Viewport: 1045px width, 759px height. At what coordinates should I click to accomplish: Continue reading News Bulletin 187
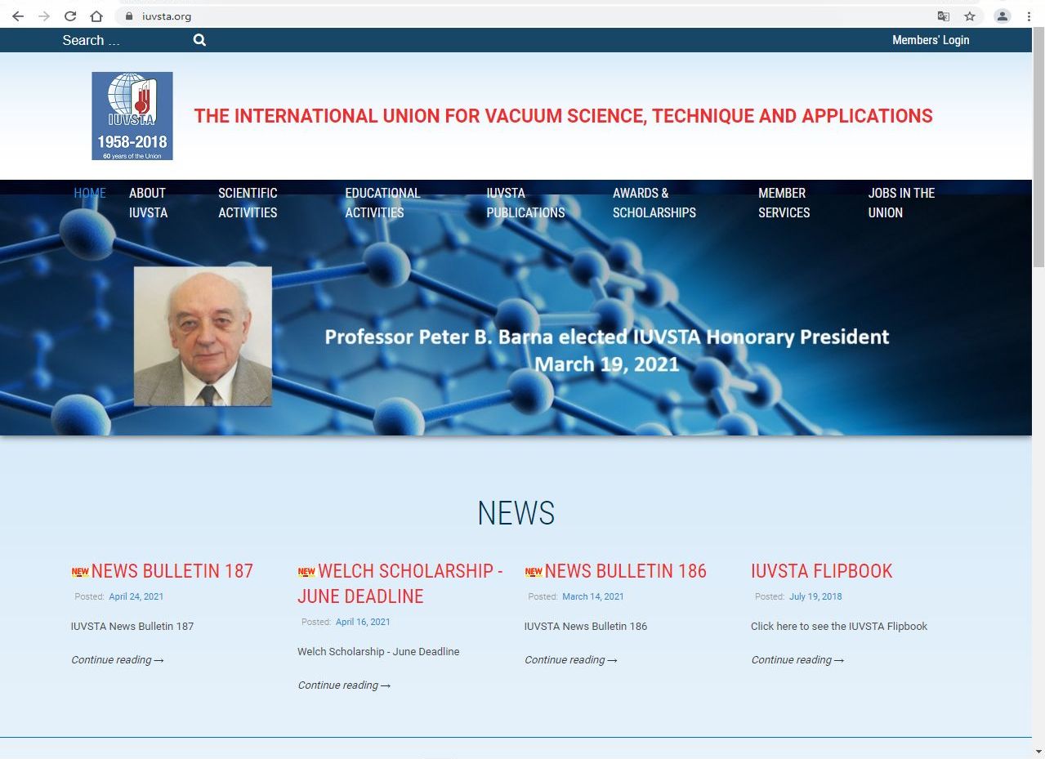118,660
